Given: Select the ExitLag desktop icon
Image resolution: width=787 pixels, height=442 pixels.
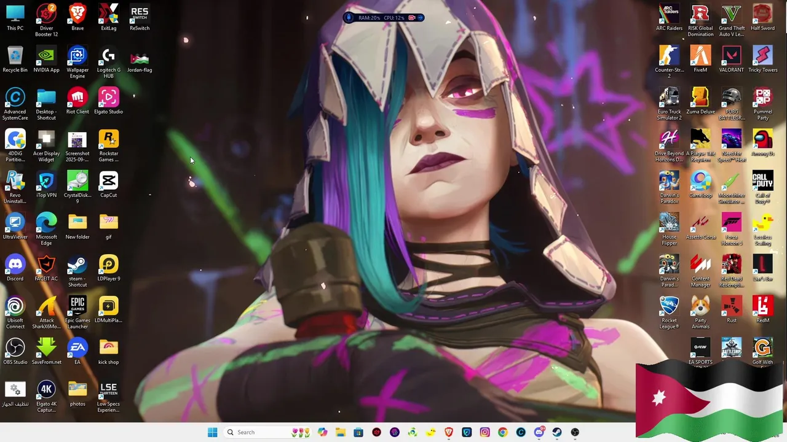Looking at the screenshot, I should click(108, 17).
